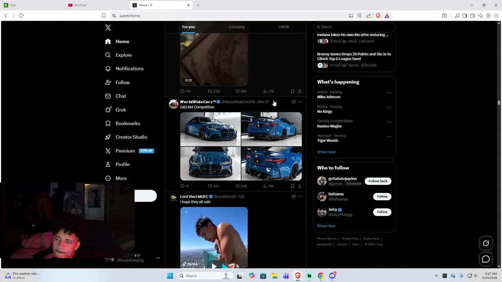The width and height of the screenshot is (502, 282).
Task: Reload the page
Action: click(21, 16)
